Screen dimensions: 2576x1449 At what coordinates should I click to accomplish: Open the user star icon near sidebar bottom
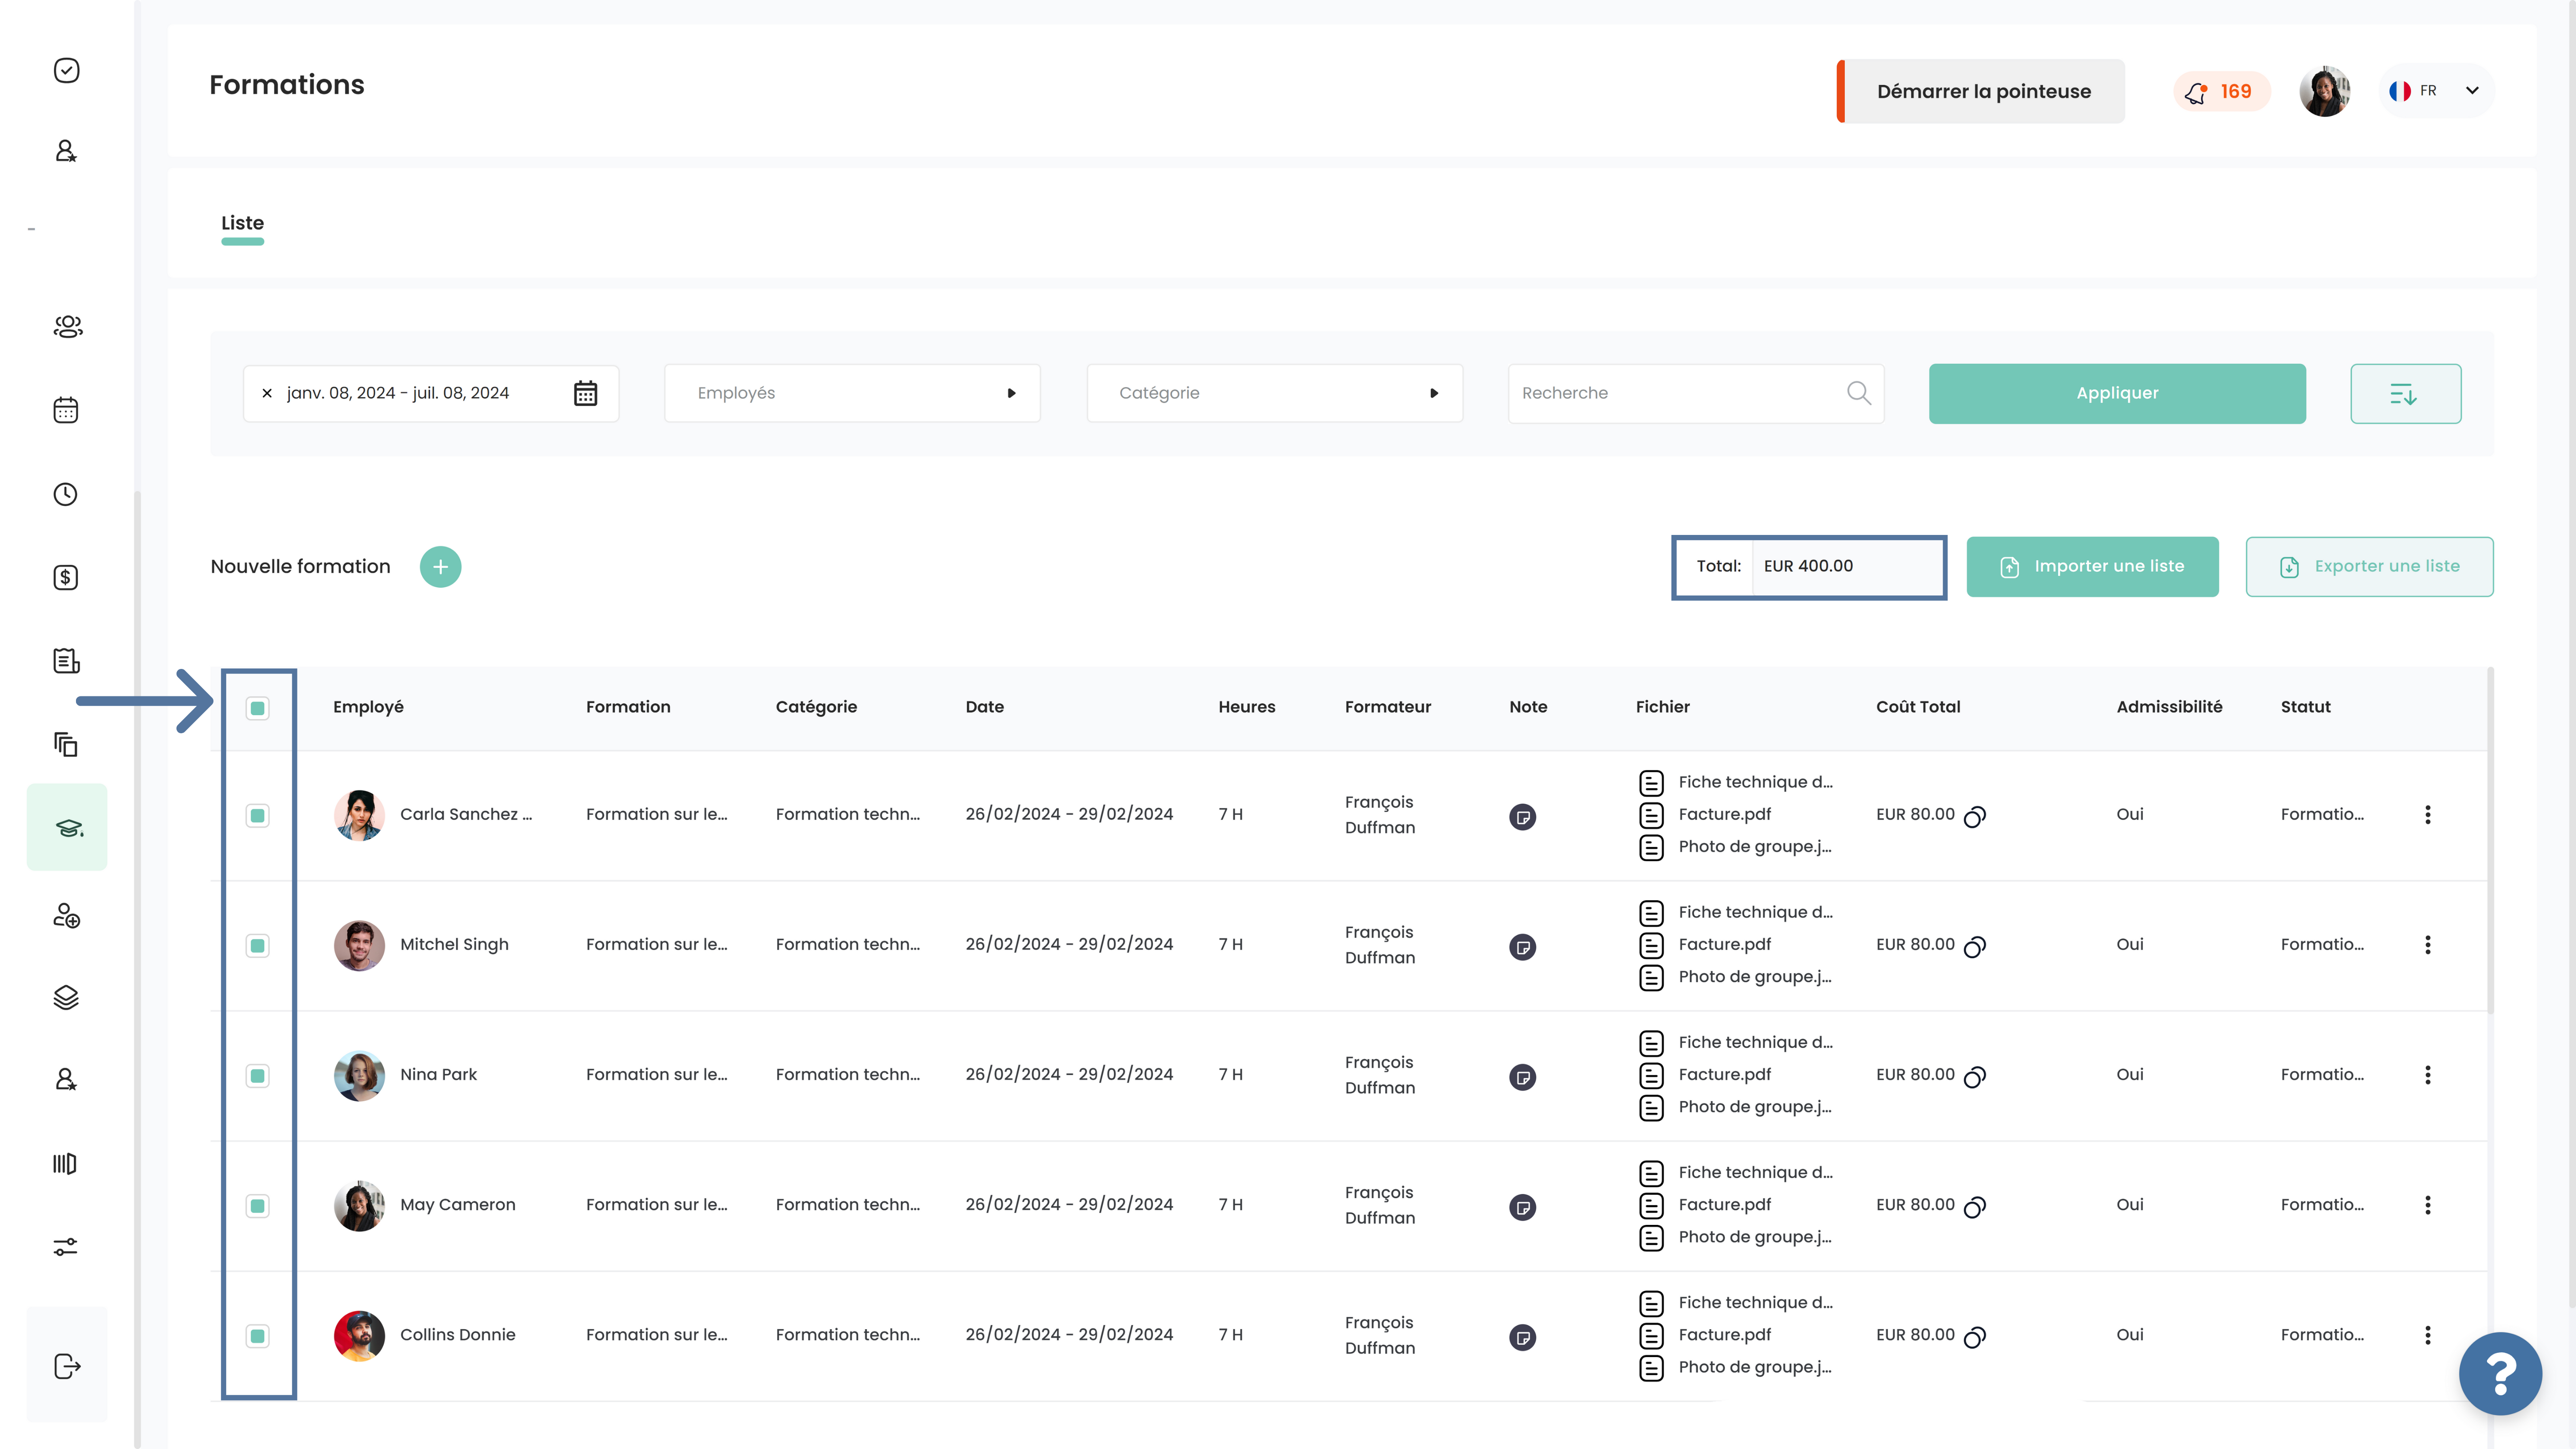tap(66, 1079)
